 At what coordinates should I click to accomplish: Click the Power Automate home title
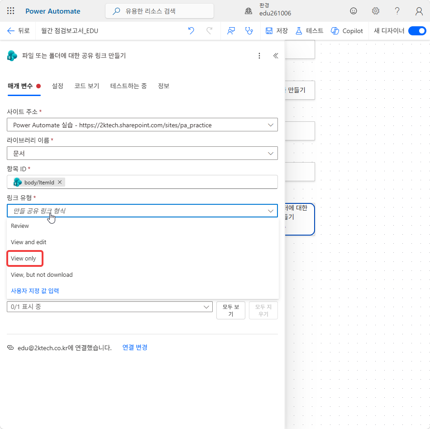[x=53, y=11]
